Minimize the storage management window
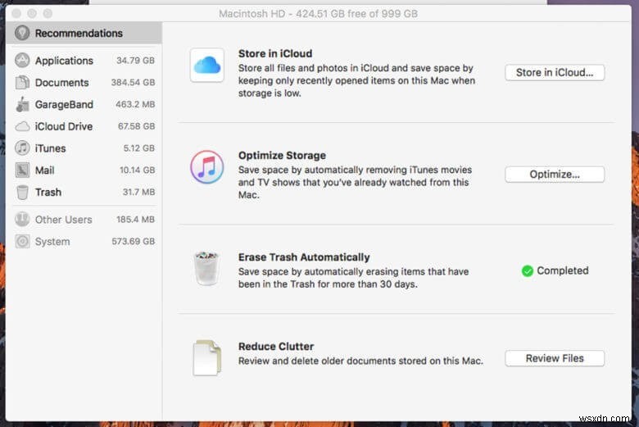The height and width of the screenshot is (427, 639). tap(32, 13)
